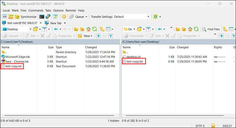The height and width of the screenshot is (128, 236).
Task: Toggle the remote directory tree icon
Action: click(225, 29)
